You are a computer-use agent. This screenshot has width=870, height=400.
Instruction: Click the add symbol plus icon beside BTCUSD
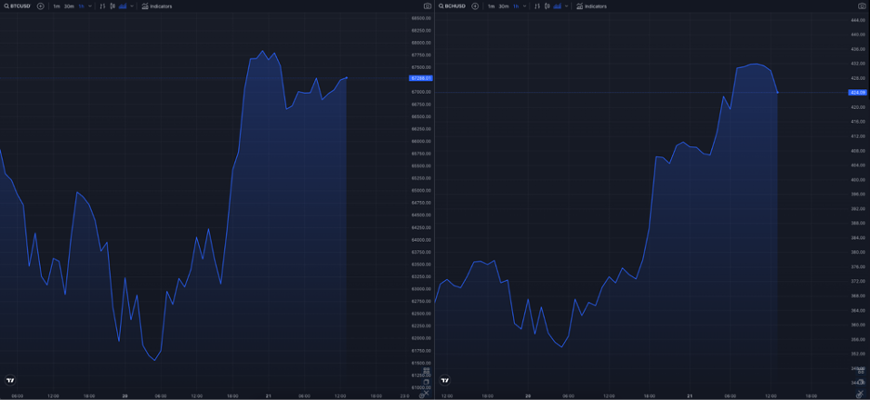point(40,7)
